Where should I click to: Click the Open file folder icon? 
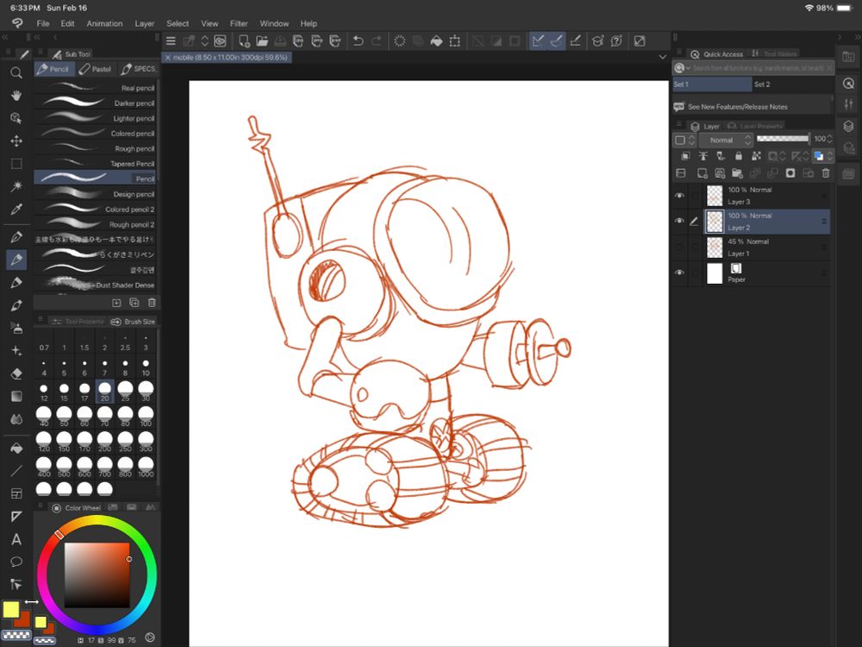(262, 41)
